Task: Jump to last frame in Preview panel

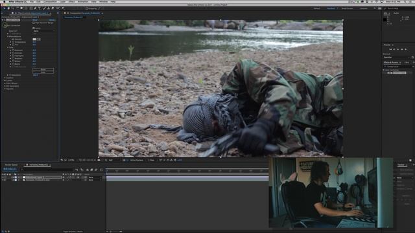Action: pos(406,49)
